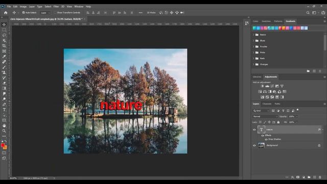The image size is (327, 184).
Task: Hide the Background layer
Action: pyautogui.click(x=254, y=145)
